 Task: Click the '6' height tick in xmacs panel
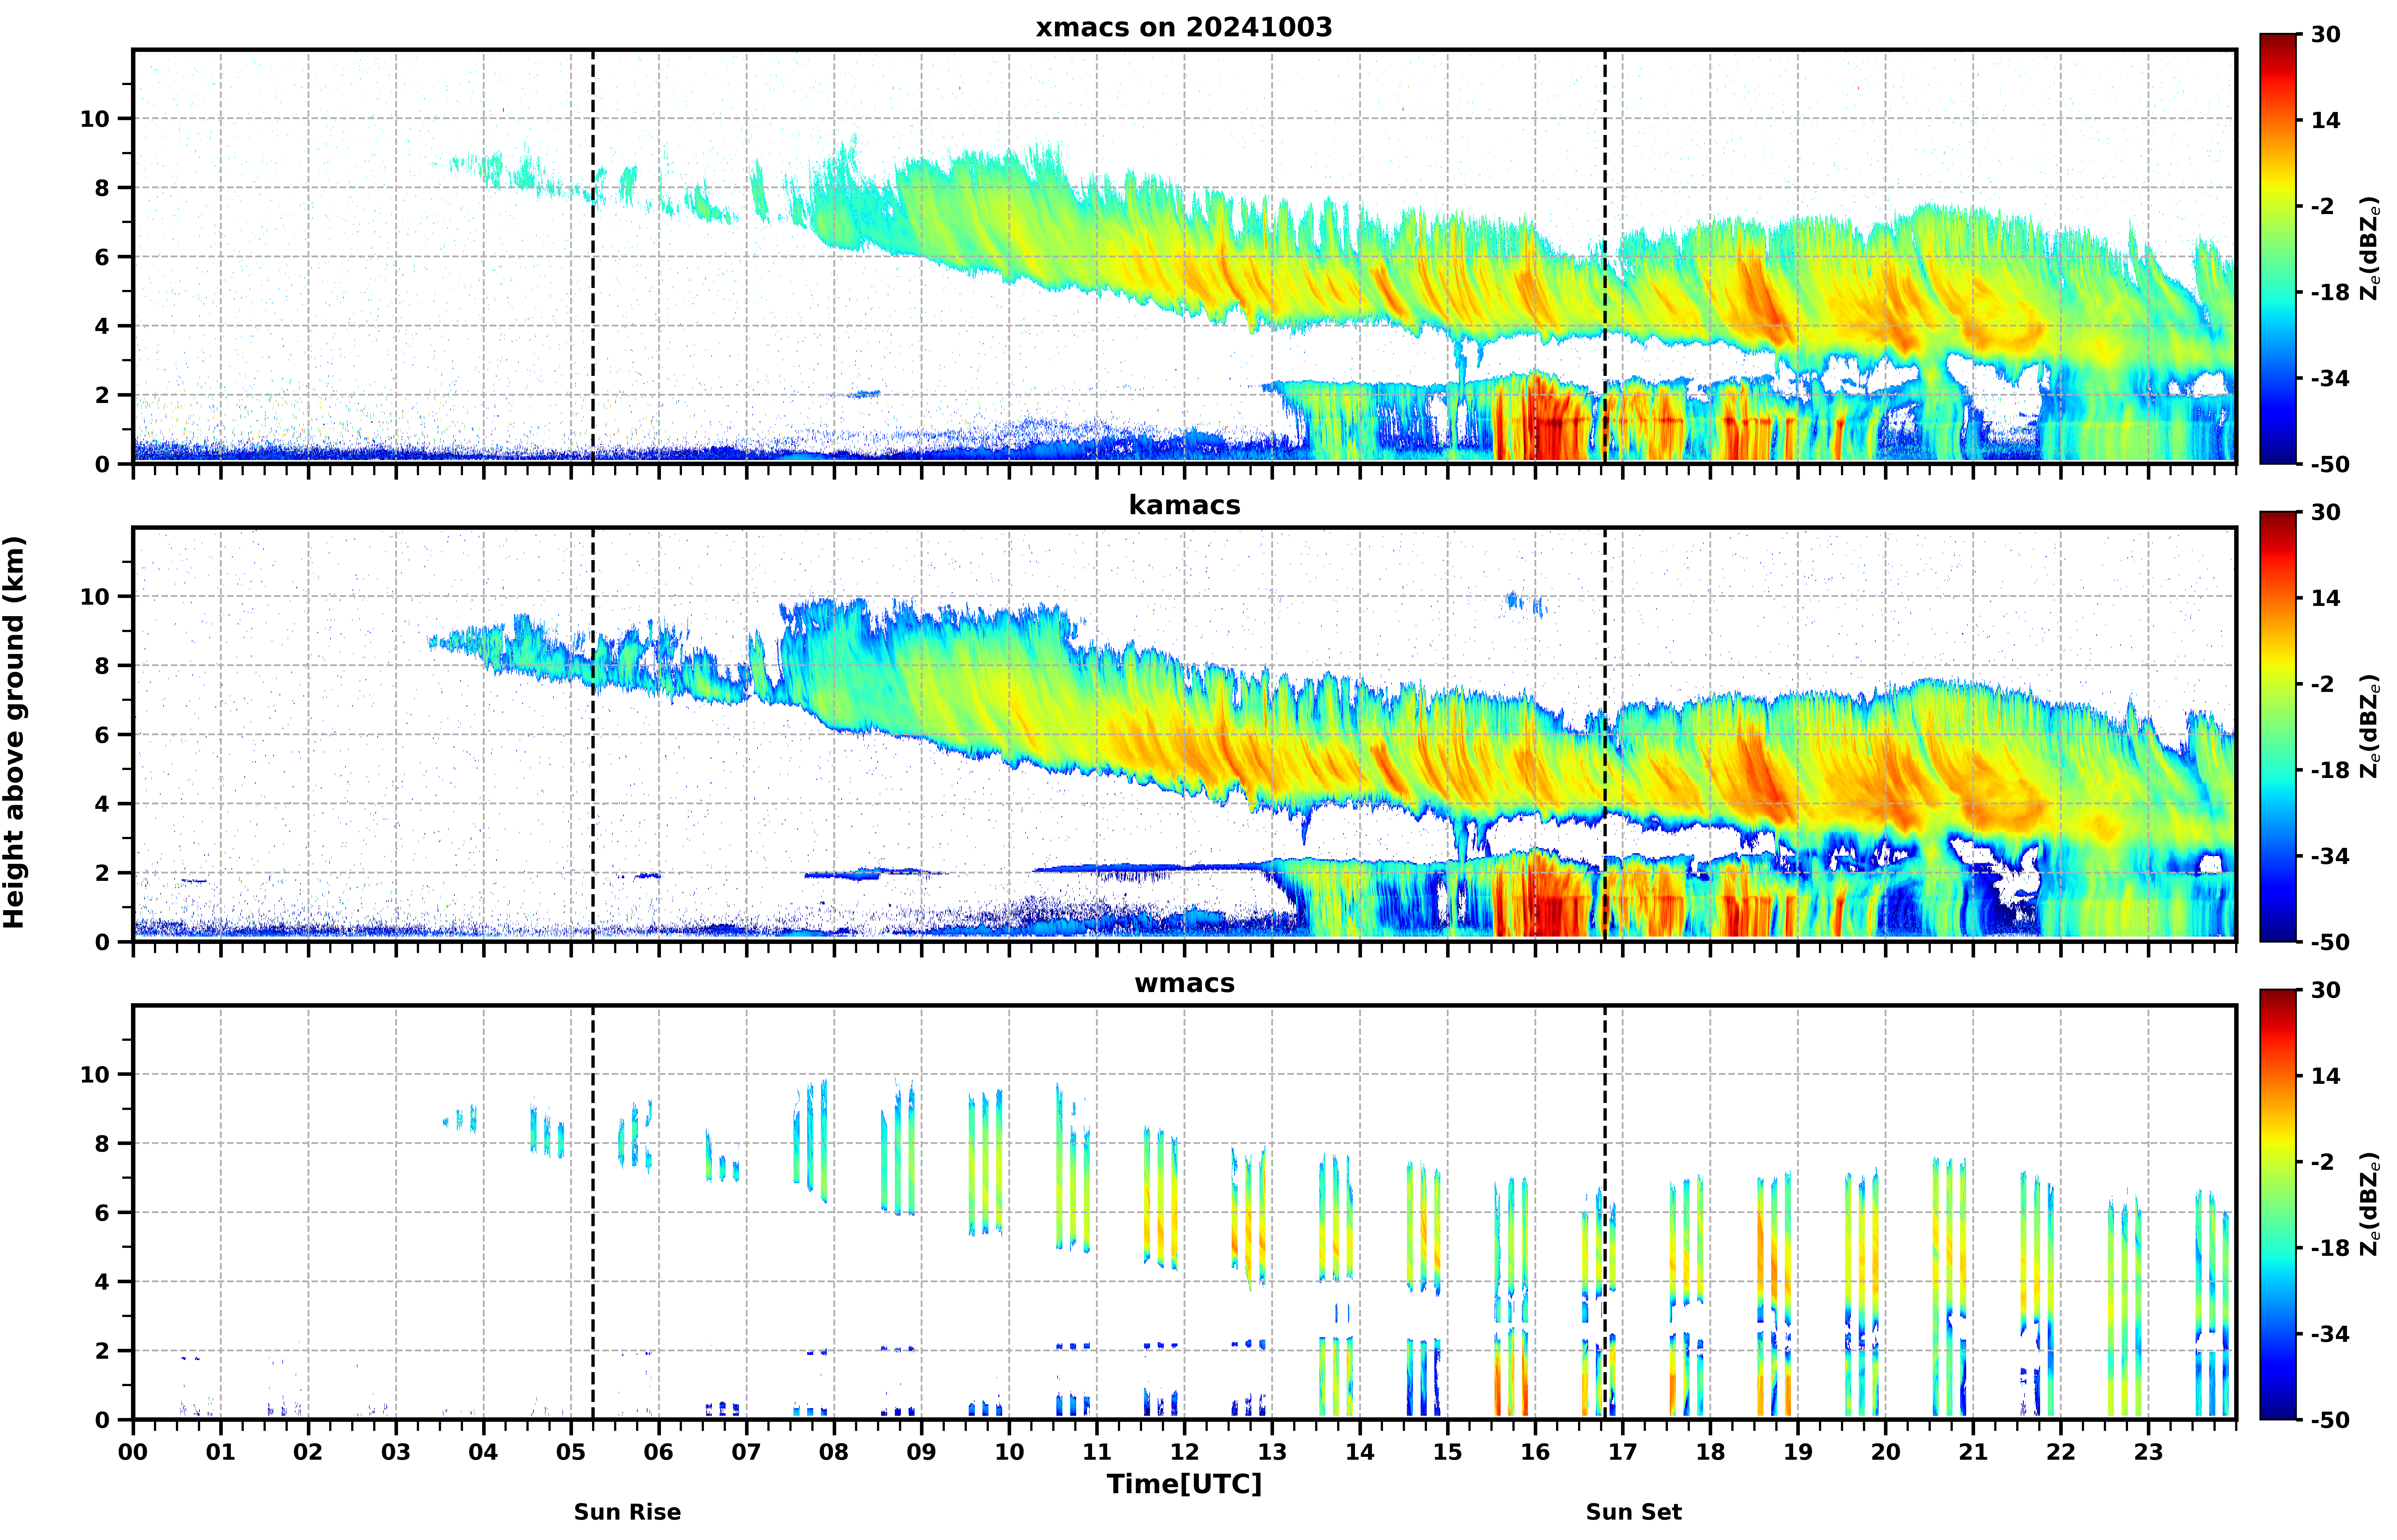102,257
